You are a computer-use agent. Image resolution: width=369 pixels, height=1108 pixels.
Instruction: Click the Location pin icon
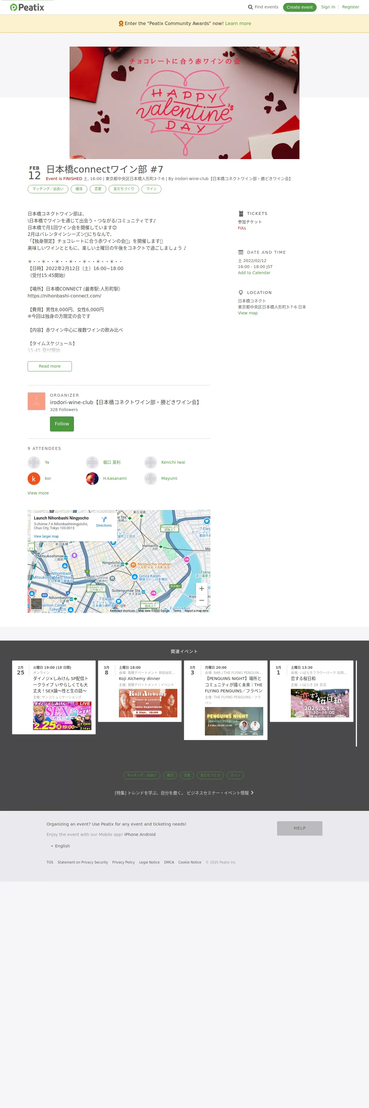241,293
